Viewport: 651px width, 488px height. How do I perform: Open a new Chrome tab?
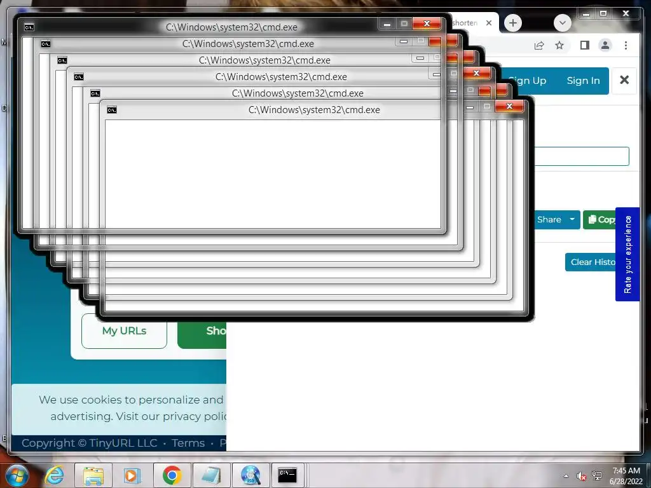tap(513, 23)
